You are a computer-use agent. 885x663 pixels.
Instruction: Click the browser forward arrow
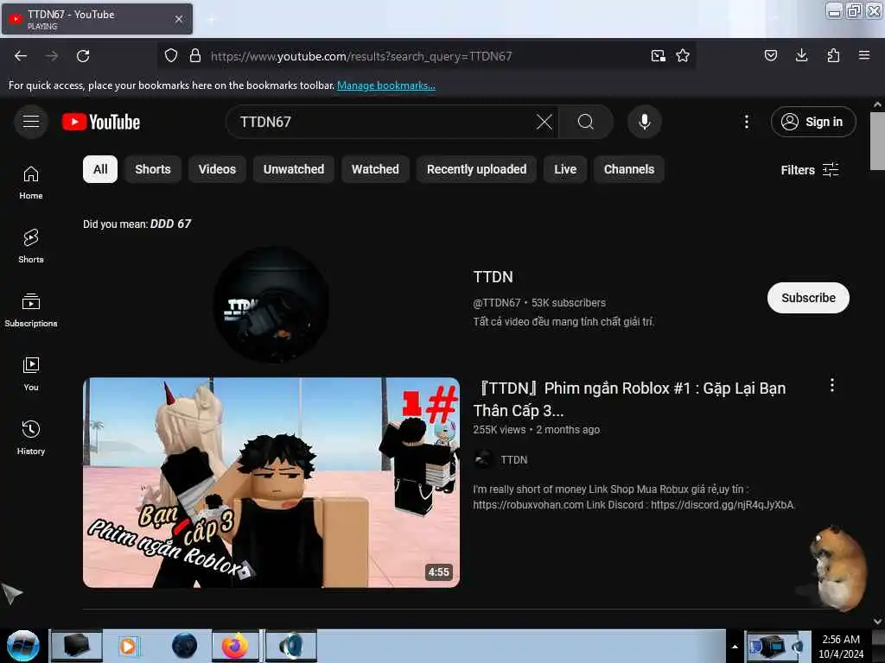tap(51, 56)
